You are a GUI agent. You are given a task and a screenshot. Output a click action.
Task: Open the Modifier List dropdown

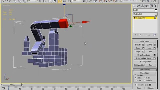point(145,14)
